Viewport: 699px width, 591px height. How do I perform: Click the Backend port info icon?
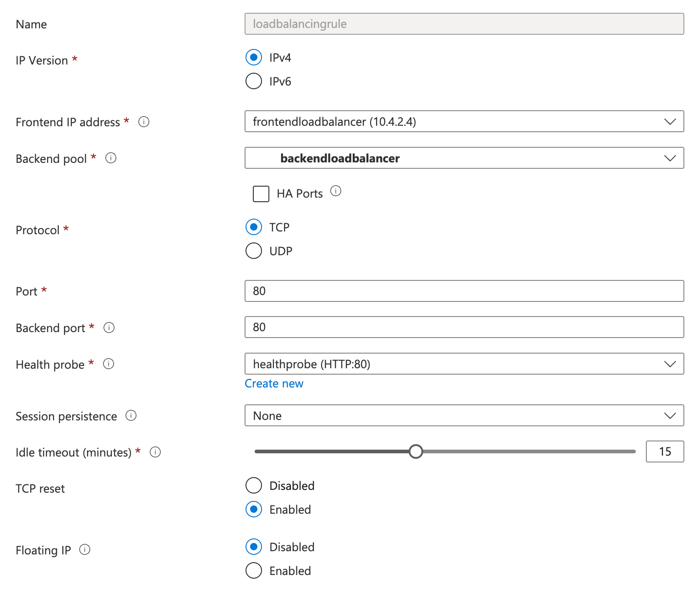point(109,327)
